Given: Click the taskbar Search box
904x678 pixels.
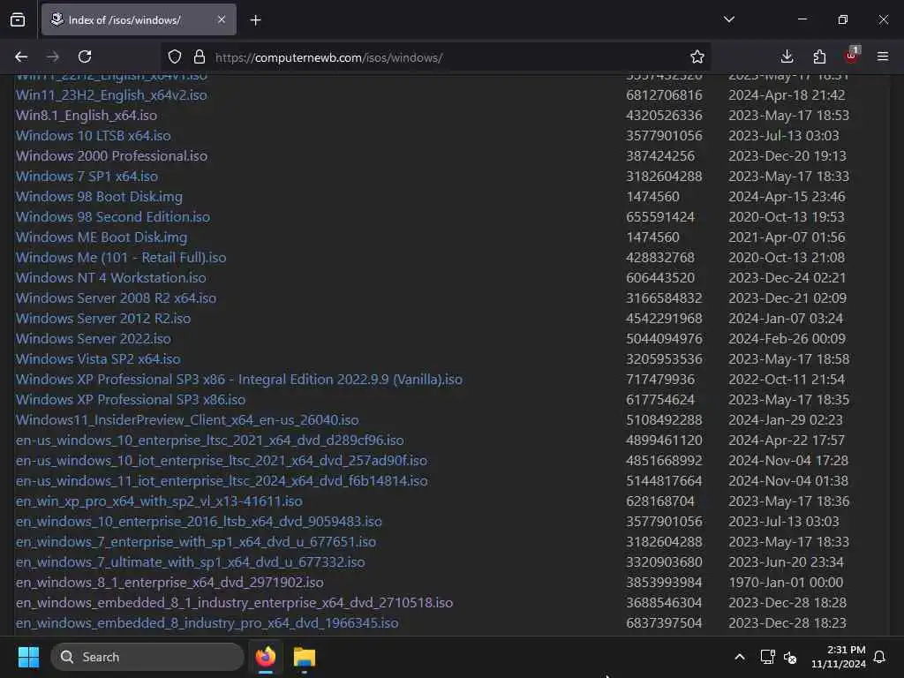Looking at the screenshot, I should coord(147,657).
